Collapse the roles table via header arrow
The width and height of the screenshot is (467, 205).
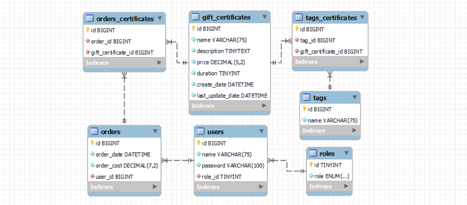[346, 153]
